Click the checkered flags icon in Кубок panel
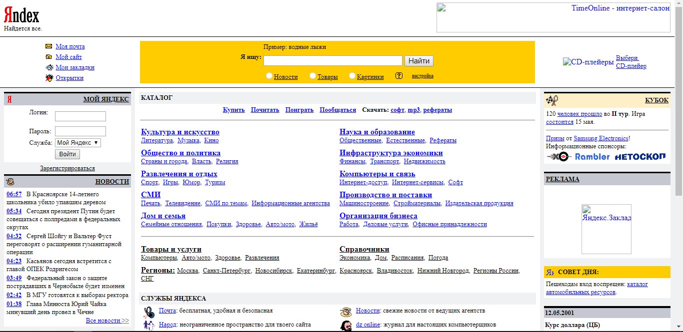683x332 pixels. 551,100
